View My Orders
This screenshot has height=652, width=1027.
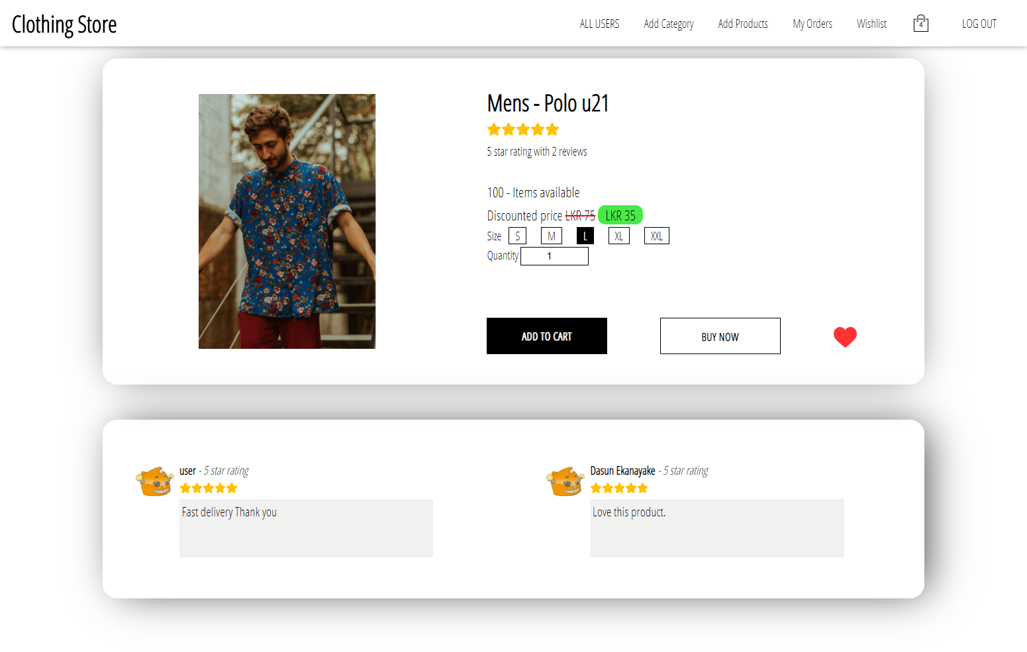tap(812, 24)
